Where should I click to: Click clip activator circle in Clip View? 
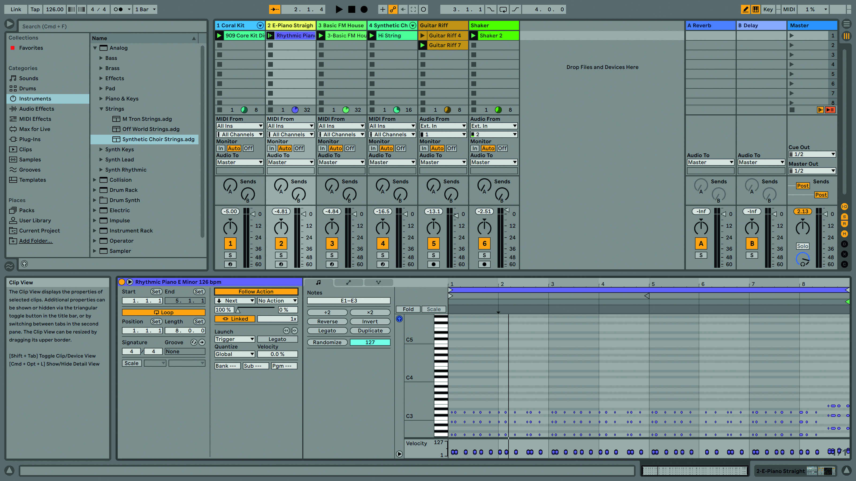[122, 282]
